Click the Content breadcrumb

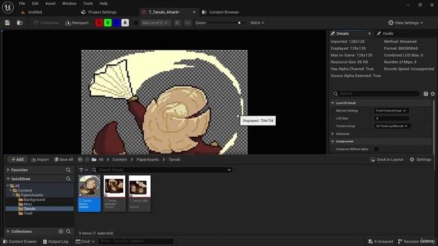point(120,159)
